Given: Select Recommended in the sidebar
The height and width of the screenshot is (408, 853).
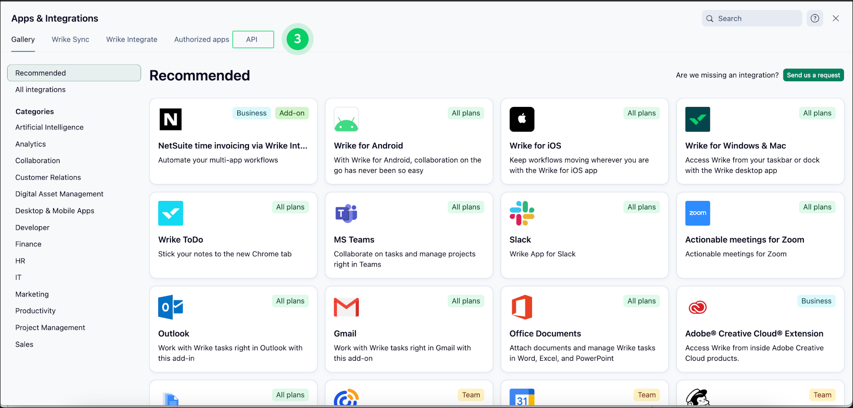Looking at the screenshot, I should click(x=74, y=73).
